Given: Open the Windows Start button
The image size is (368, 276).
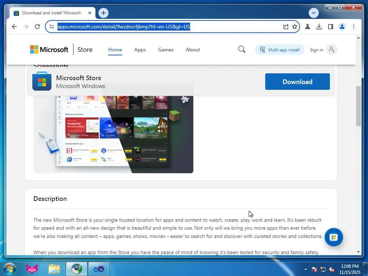Looking at the screenshot, I should point(10,269).
